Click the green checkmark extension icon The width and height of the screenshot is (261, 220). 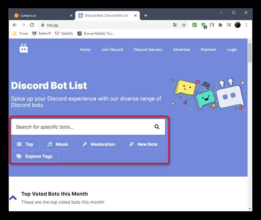[x=195, y=25]
